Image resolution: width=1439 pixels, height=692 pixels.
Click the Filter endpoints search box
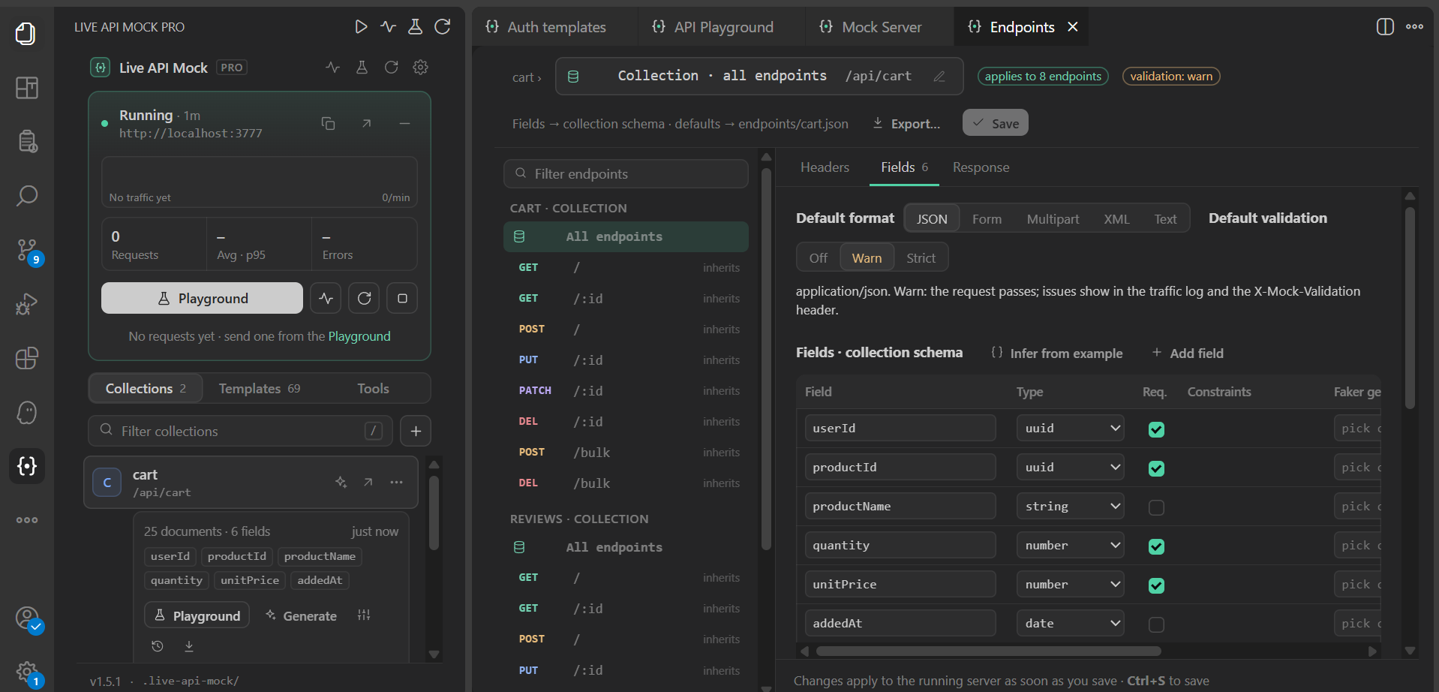[x=626, y=173]
